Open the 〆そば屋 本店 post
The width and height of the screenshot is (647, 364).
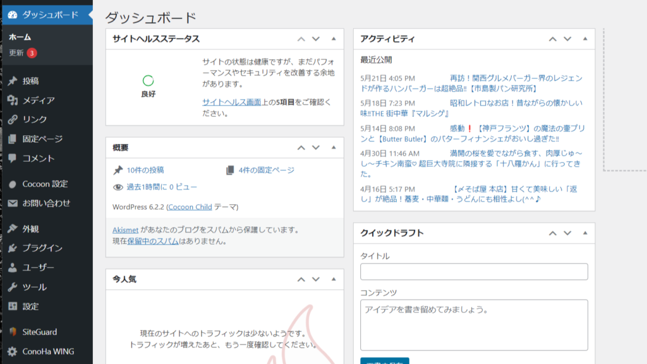[x=469, y=194]
